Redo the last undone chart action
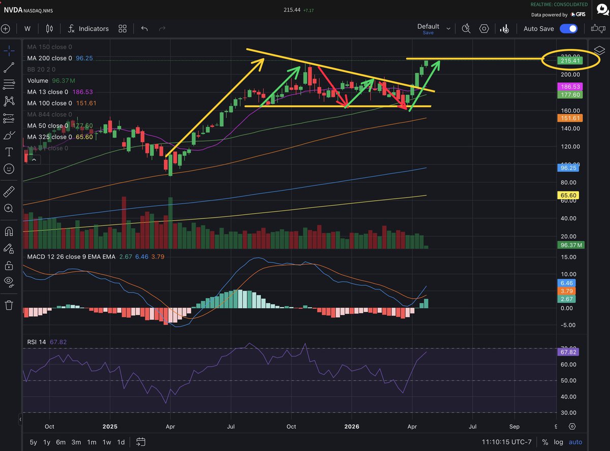This screenshot has width=610, height=451. [163, 28]
